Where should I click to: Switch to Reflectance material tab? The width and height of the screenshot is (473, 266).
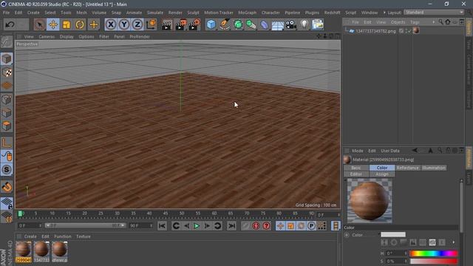click(x=407, y=168)
